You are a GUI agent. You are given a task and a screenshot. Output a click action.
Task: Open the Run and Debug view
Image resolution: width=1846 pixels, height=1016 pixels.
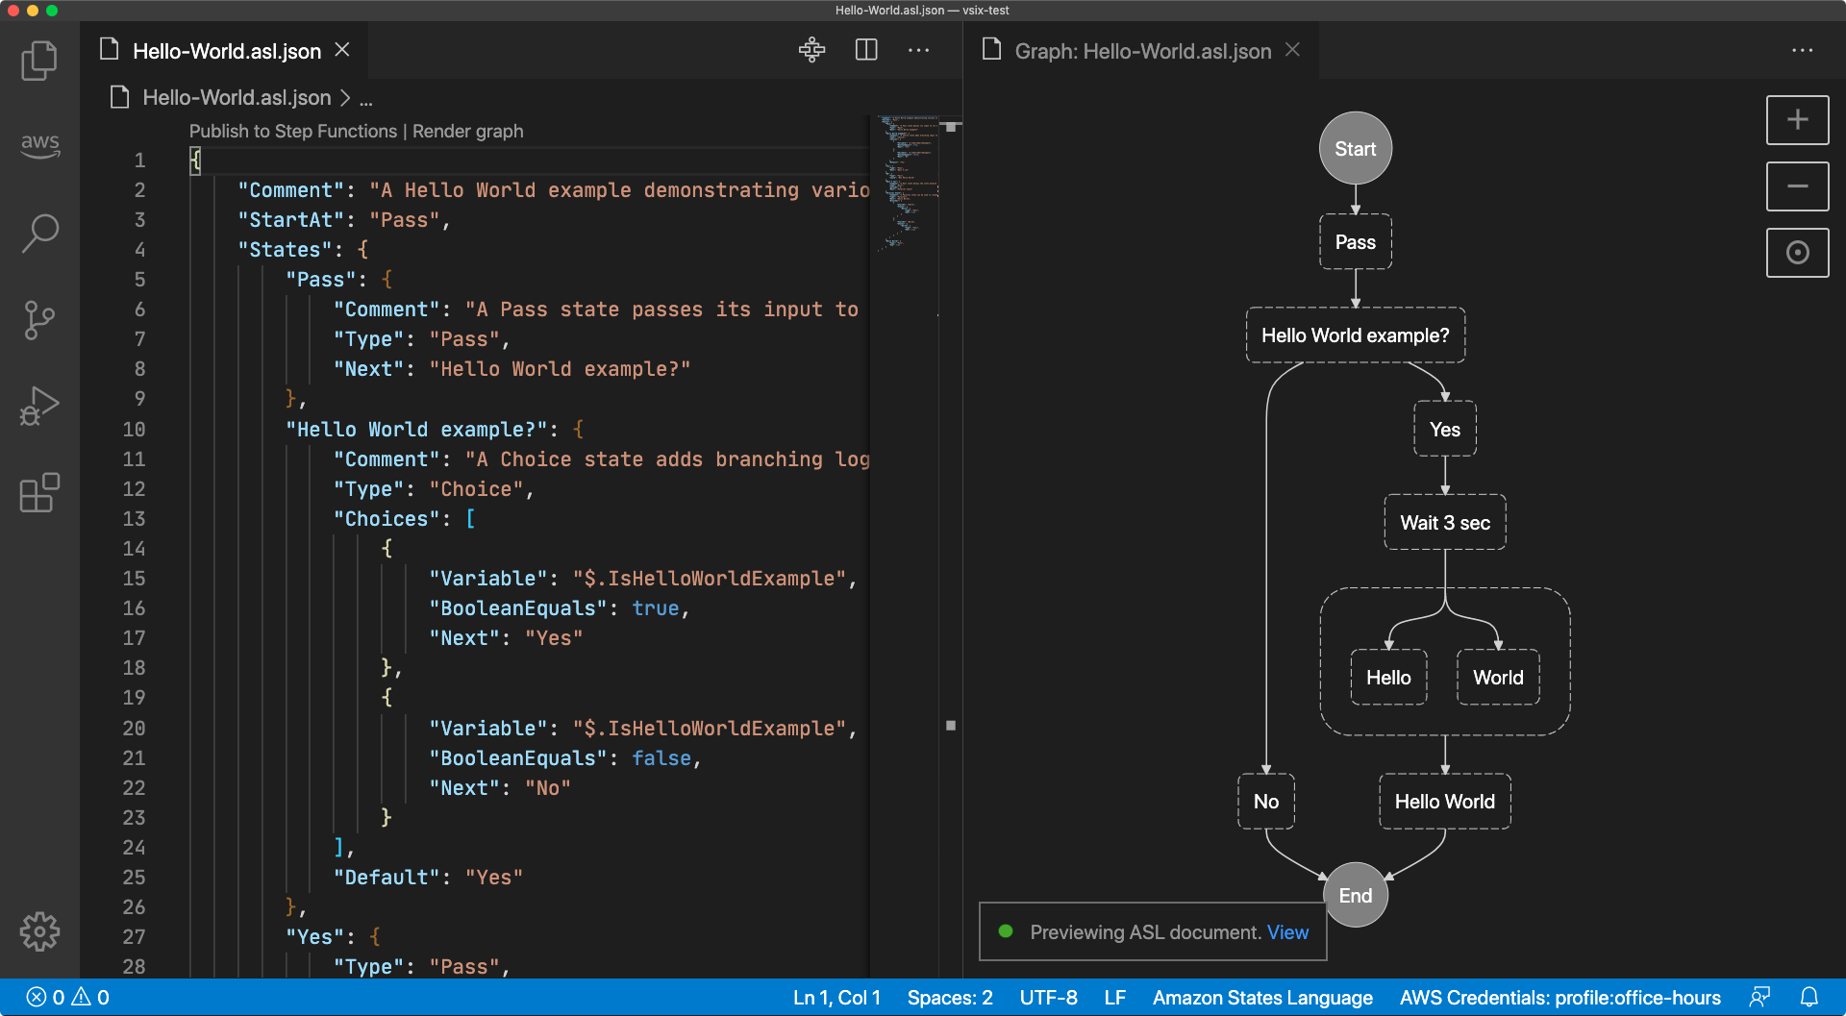(x=39, y=407)
